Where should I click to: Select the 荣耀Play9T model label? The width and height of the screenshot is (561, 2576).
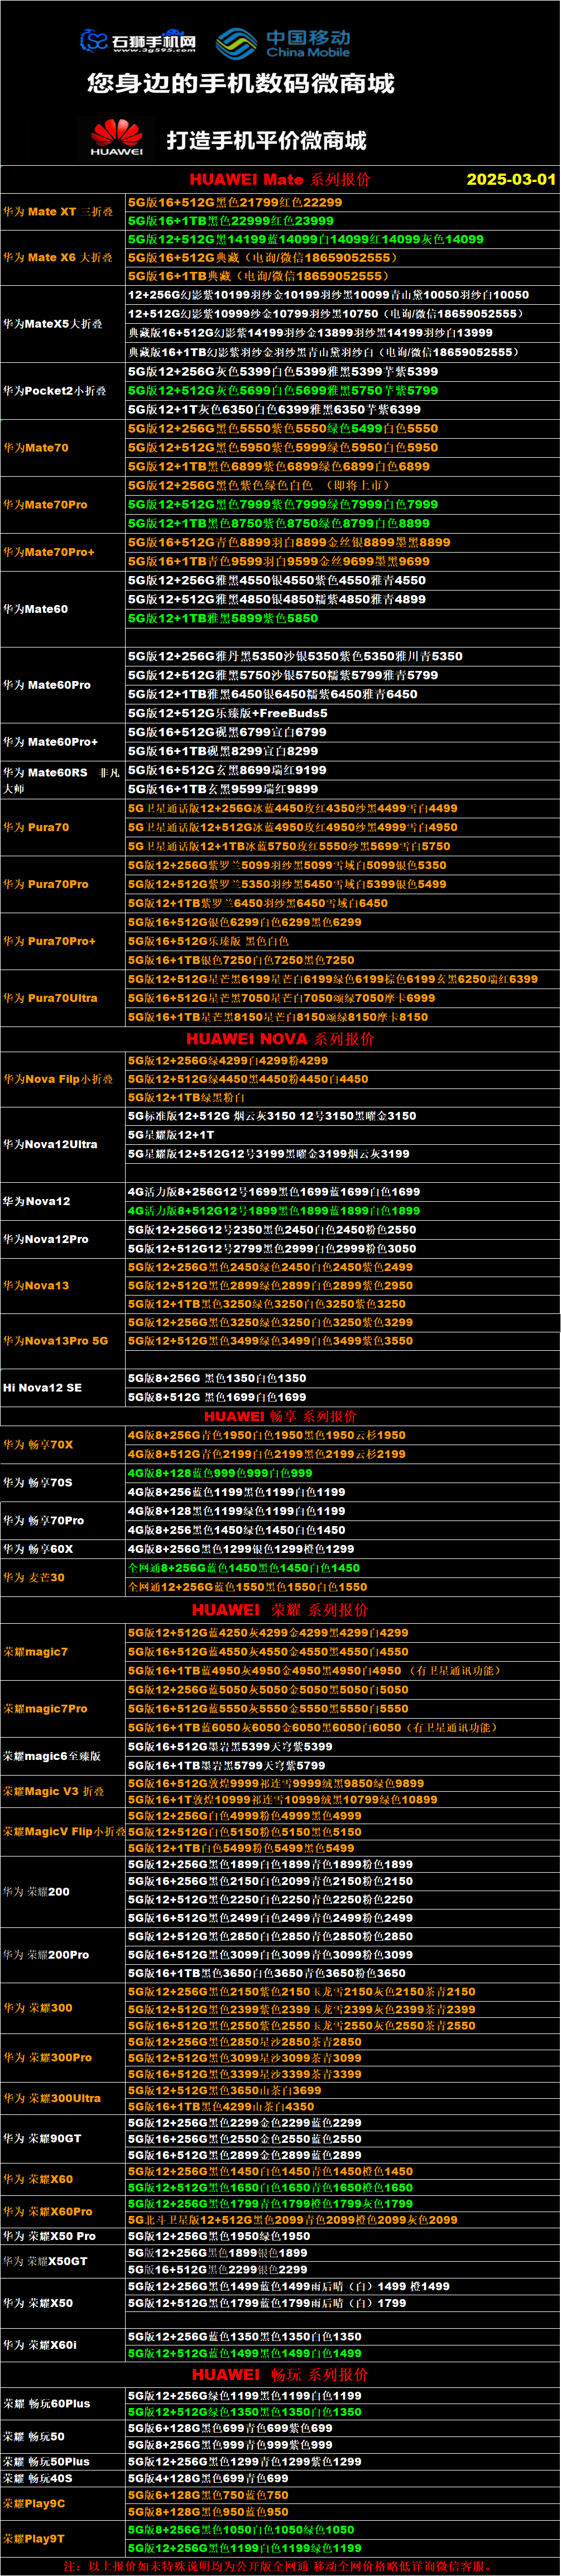click(34, 2538)
